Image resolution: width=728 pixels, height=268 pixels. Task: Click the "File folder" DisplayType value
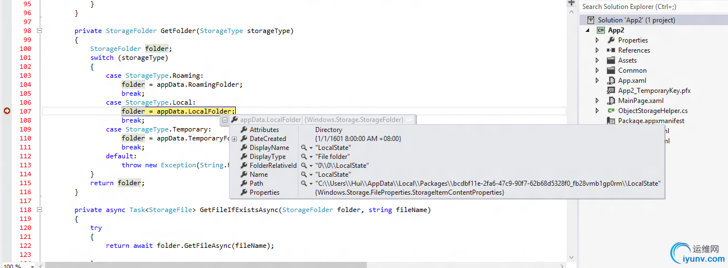click(333, 157)
